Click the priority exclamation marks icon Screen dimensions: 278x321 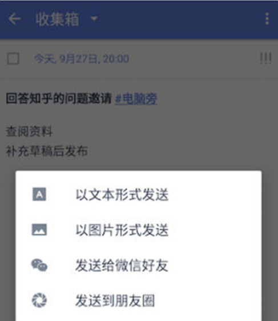[265, 59]
